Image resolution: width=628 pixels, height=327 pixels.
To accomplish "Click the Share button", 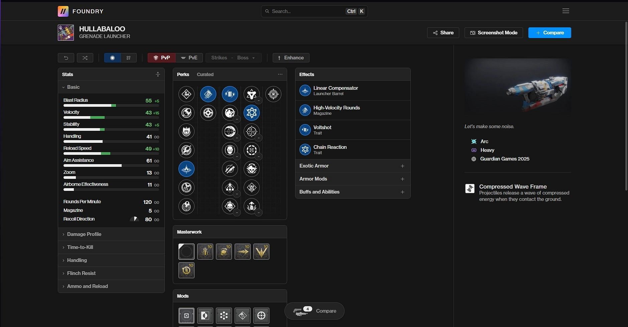I will (x=443, y=33).
